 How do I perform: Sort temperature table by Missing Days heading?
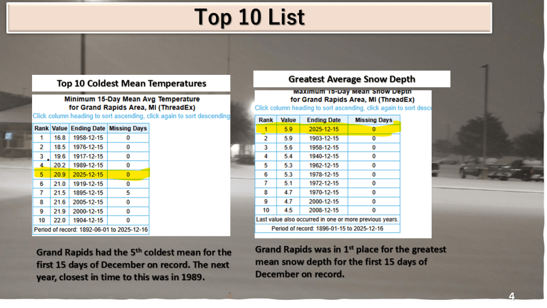click(128, 128)
